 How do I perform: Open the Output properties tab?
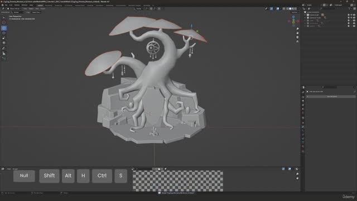[x=303, y=100]
